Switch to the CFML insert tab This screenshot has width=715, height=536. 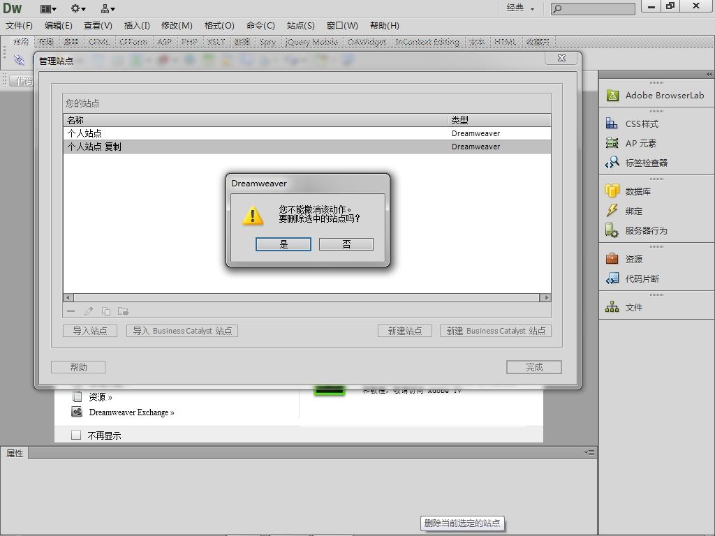(99, 42)
